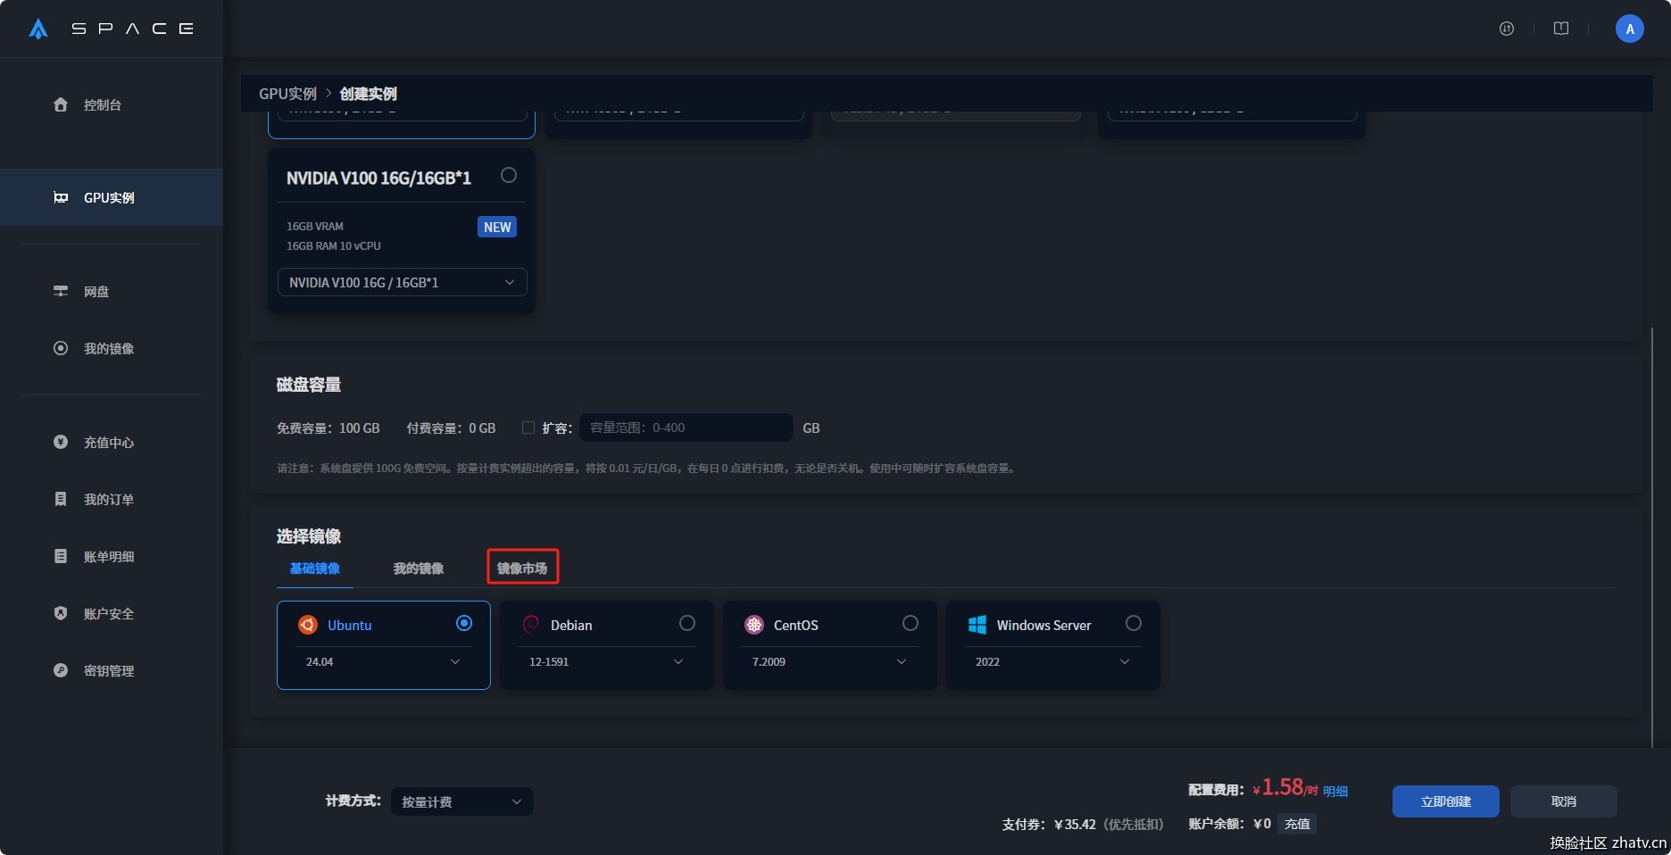Viewport: 1671px width, 855px height.
Task: Open the 控制台 home icon
Action: tap(61, 104)
